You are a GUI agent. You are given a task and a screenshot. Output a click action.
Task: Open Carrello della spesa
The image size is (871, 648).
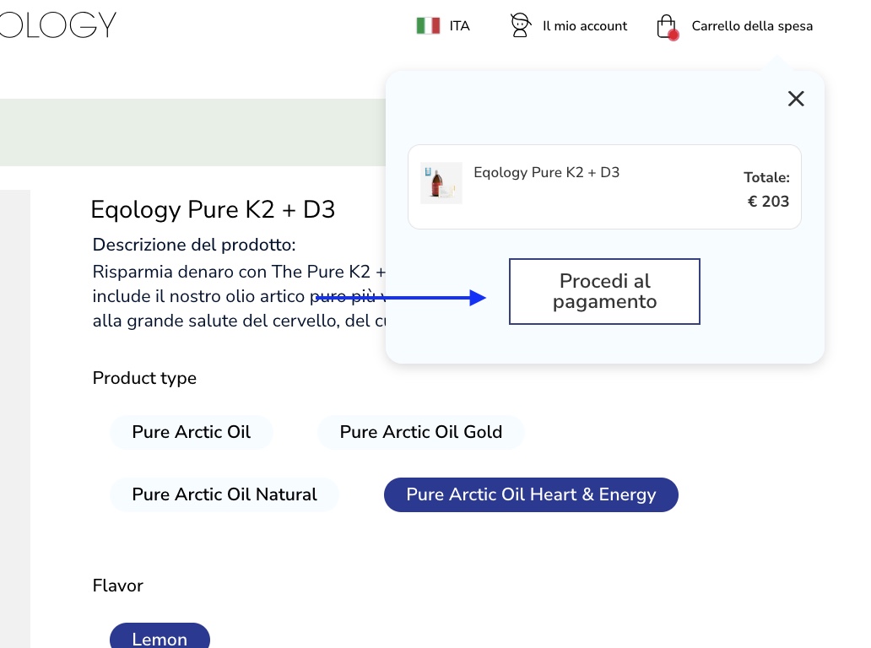[751, 26]
